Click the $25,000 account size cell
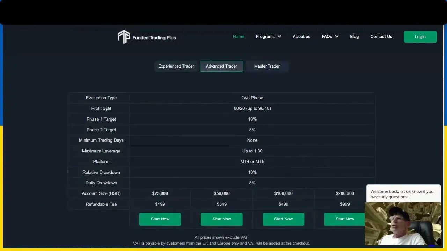The width and height of the screenshot is (447, 251). tap(160, 193)
